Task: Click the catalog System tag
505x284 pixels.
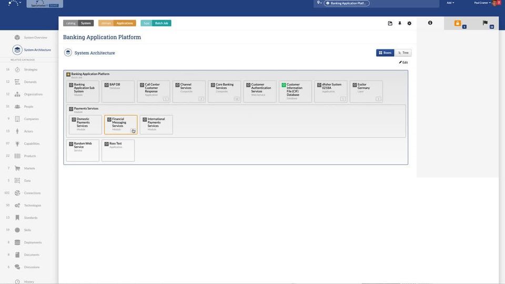Action: point(78,23)
